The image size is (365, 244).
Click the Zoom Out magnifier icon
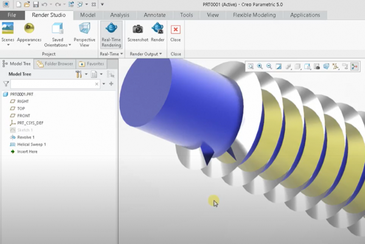tap(269, 66)
